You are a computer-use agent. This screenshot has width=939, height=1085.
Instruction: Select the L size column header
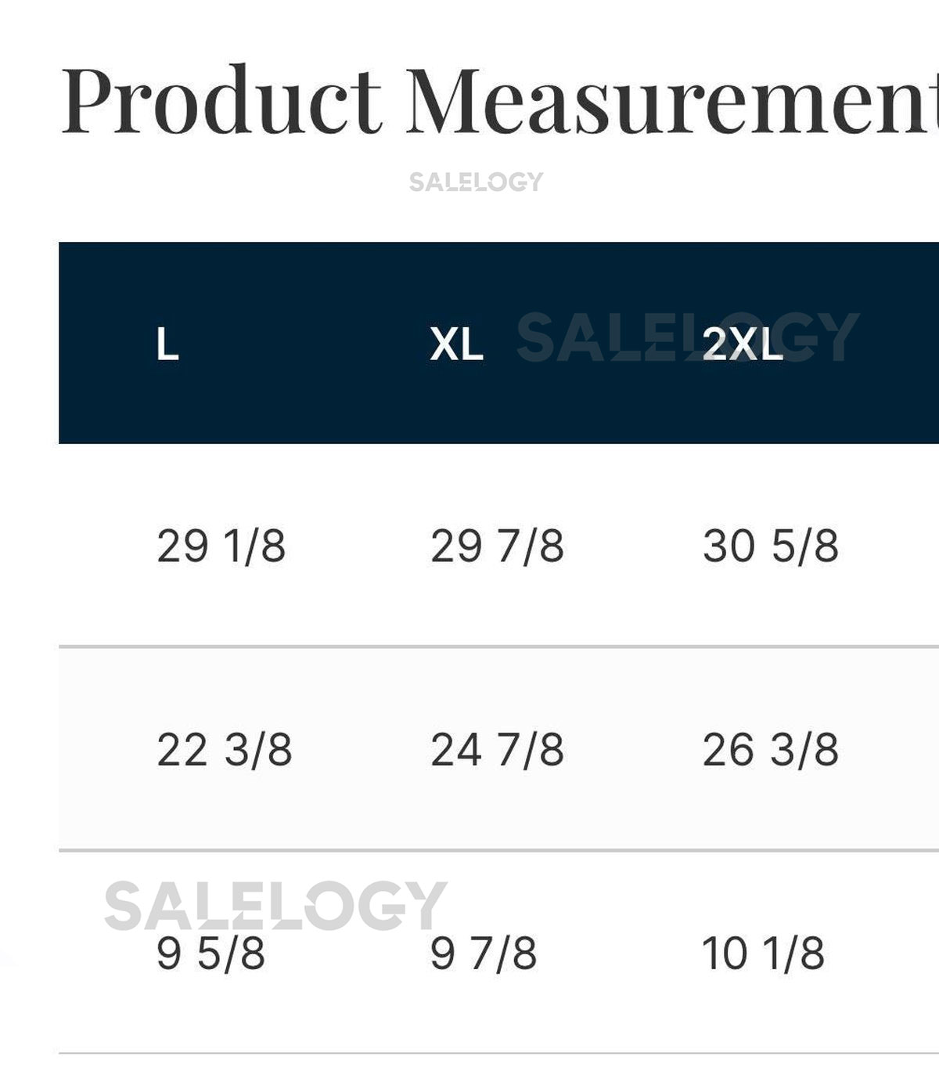[167, 344]
